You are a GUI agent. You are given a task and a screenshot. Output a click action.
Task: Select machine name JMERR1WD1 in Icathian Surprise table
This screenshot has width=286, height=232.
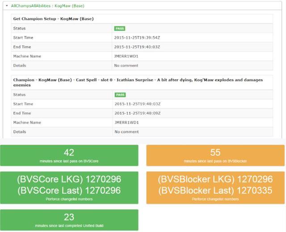126,123
